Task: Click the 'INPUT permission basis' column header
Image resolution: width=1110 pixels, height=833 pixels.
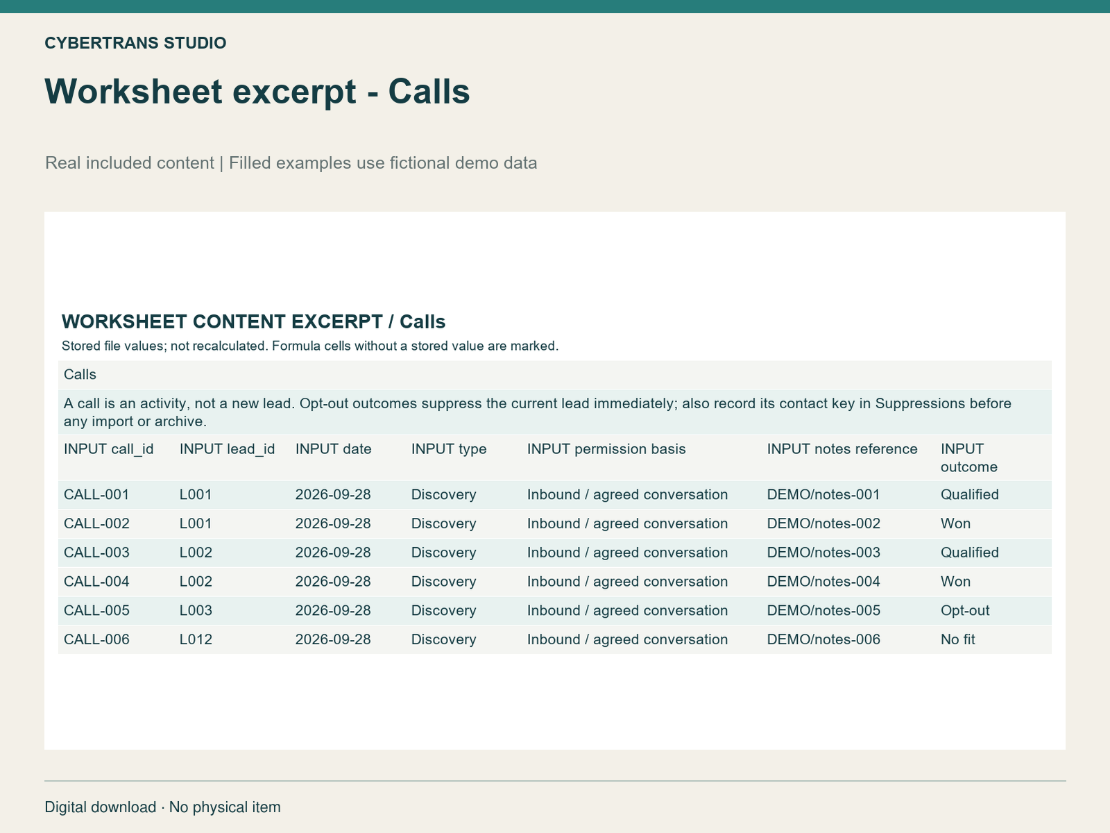Action: (x=606, y=449)
